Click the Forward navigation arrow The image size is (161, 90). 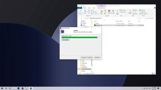[81, 18]
